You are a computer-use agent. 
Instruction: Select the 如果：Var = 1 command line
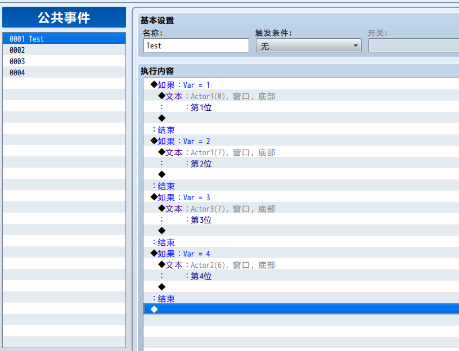(x=301, y=84)
